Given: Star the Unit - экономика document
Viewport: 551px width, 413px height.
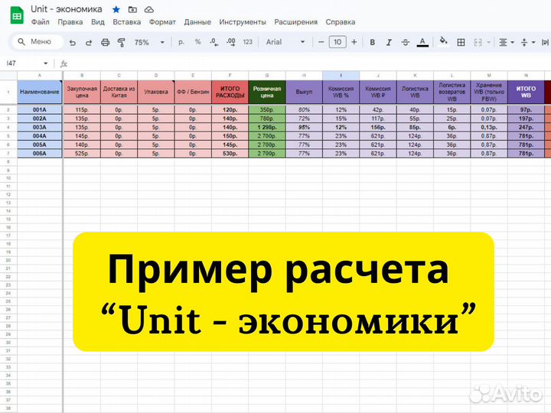Looking at the screenshot, I should click(116, 9).
